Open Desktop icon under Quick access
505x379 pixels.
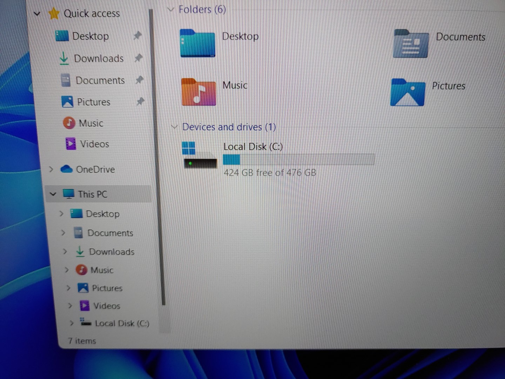(62, 36)
